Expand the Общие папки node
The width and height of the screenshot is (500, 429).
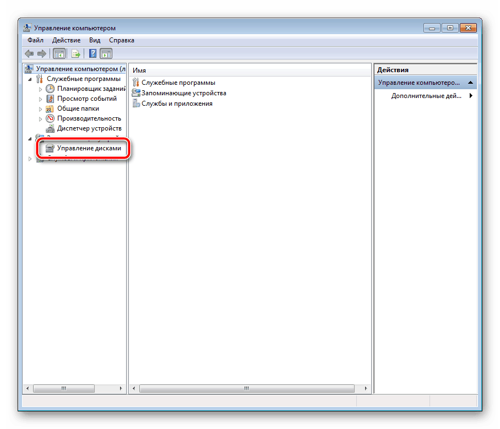pyautogui.click(x=40, y=109)
